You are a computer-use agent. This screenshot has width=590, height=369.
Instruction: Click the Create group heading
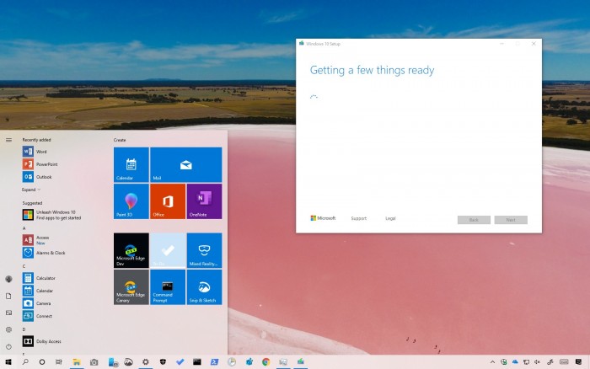point(120,140)
